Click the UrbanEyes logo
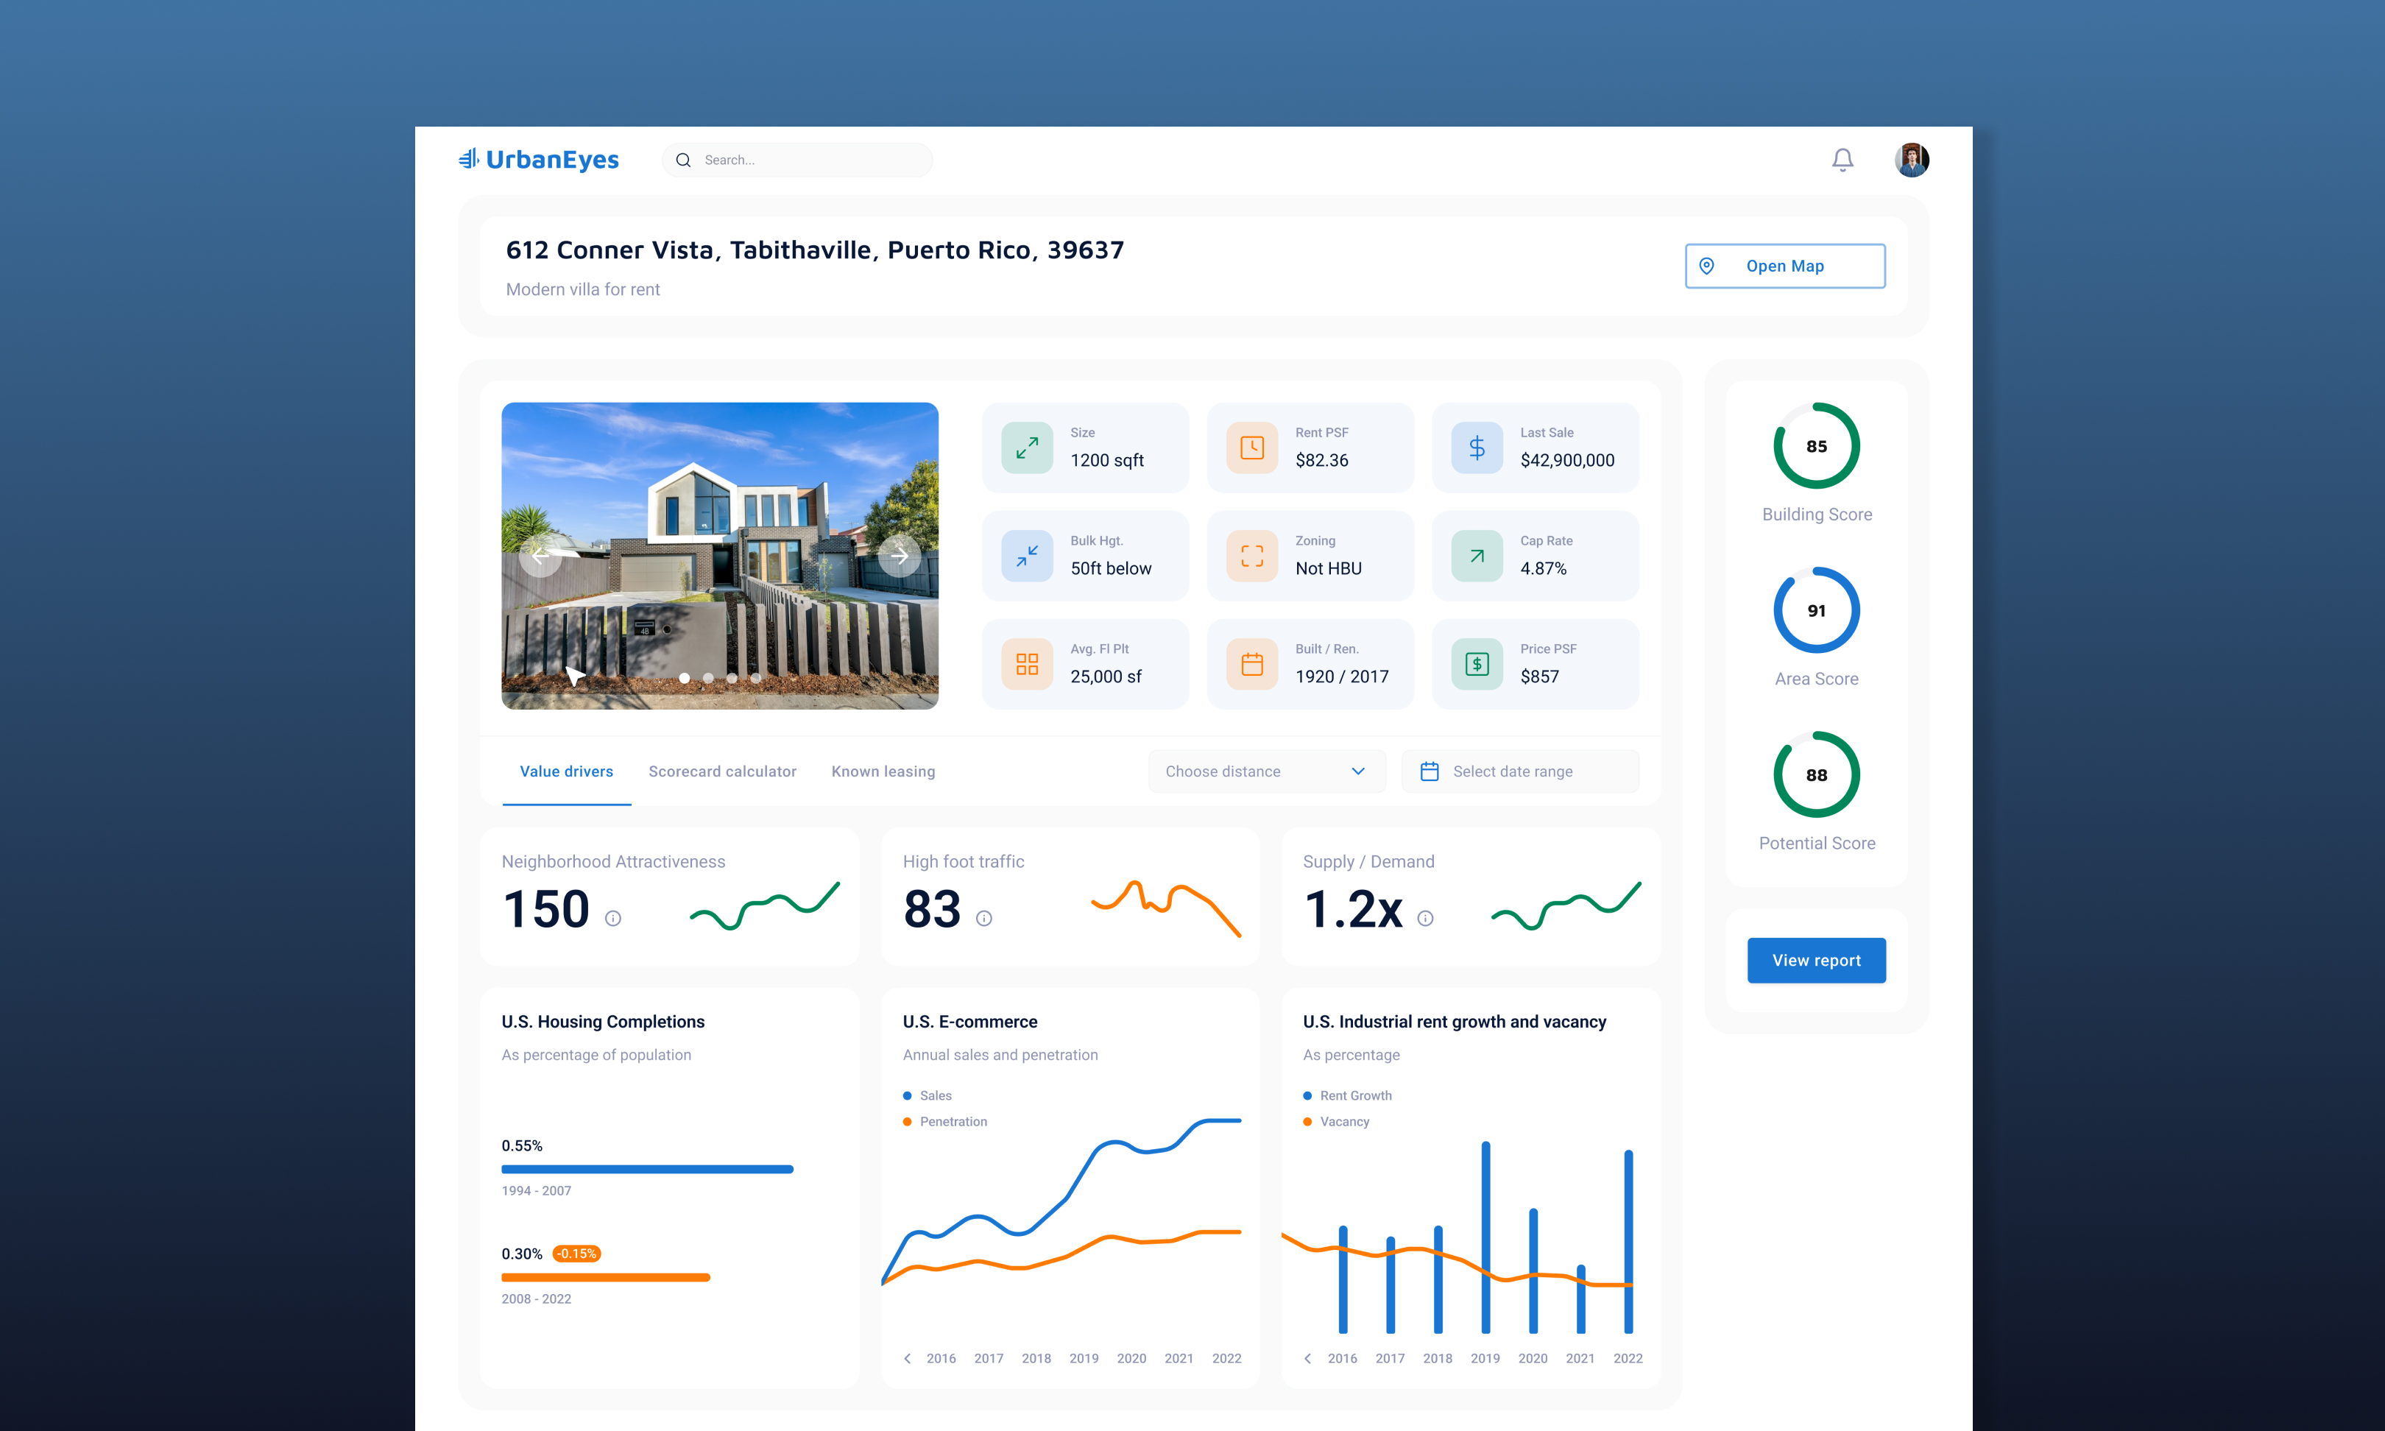The height and width of the screenshot is (1431, 2385). coord(539,159)
